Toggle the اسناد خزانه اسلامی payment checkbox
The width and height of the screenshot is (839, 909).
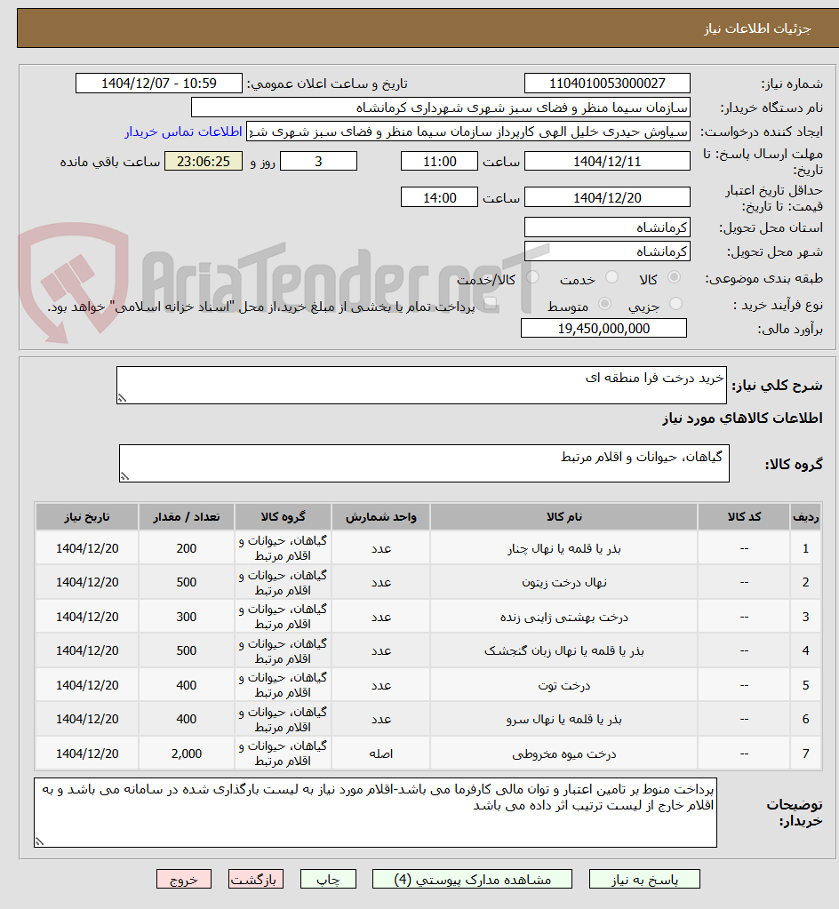[x=491, y=306]
